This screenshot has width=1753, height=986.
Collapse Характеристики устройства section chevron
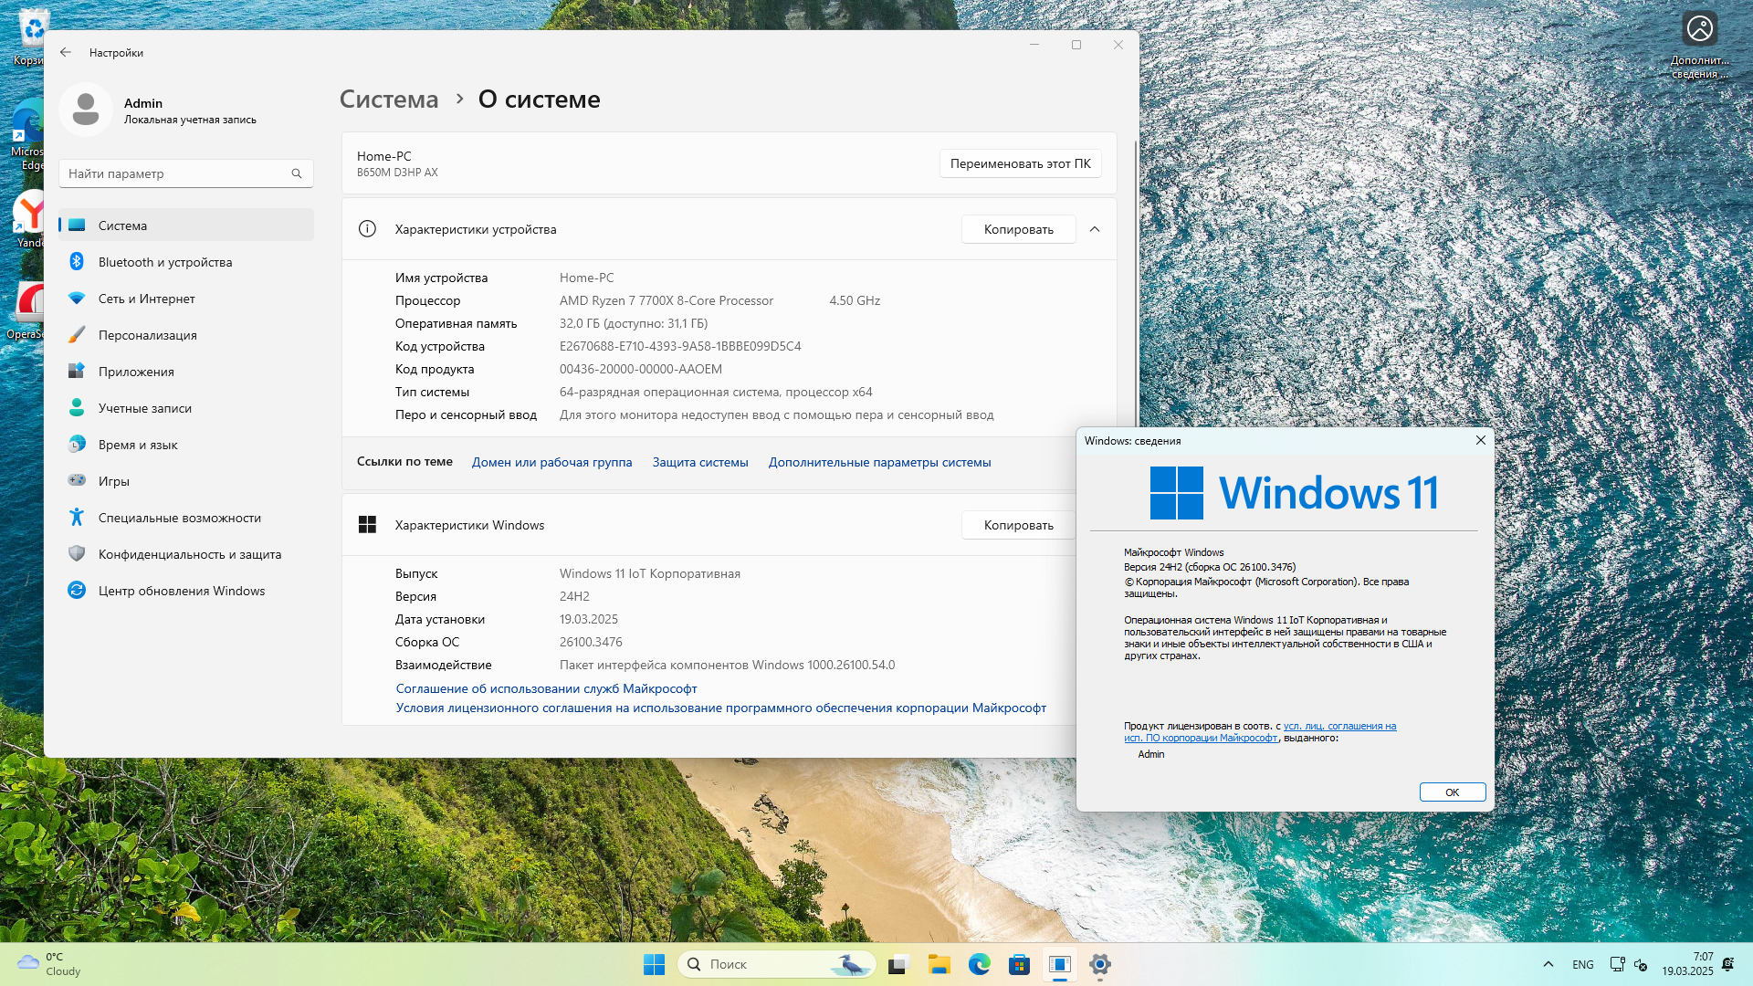(1095, 229)
